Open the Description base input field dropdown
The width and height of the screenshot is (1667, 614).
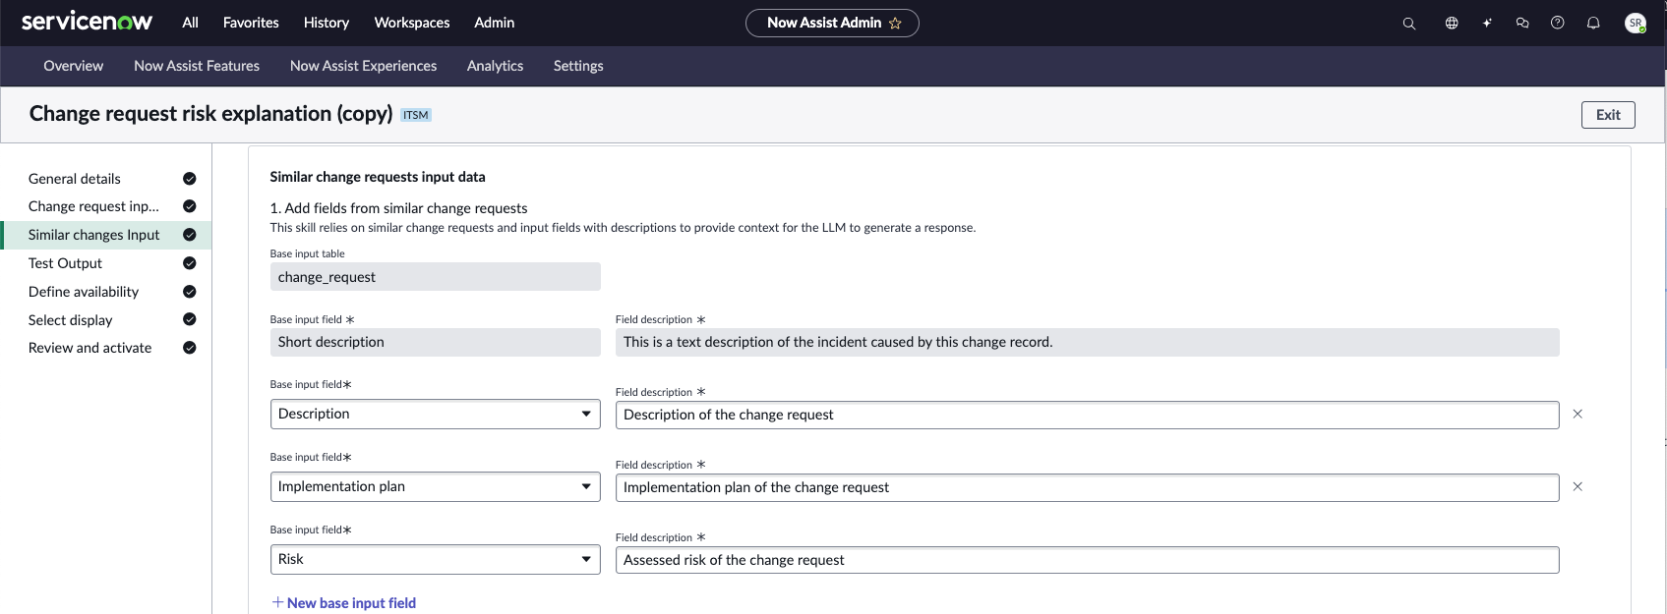coord(435,414)
